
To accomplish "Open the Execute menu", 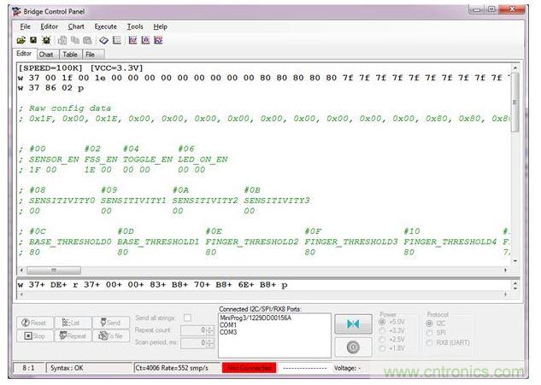I will [105, 26].
